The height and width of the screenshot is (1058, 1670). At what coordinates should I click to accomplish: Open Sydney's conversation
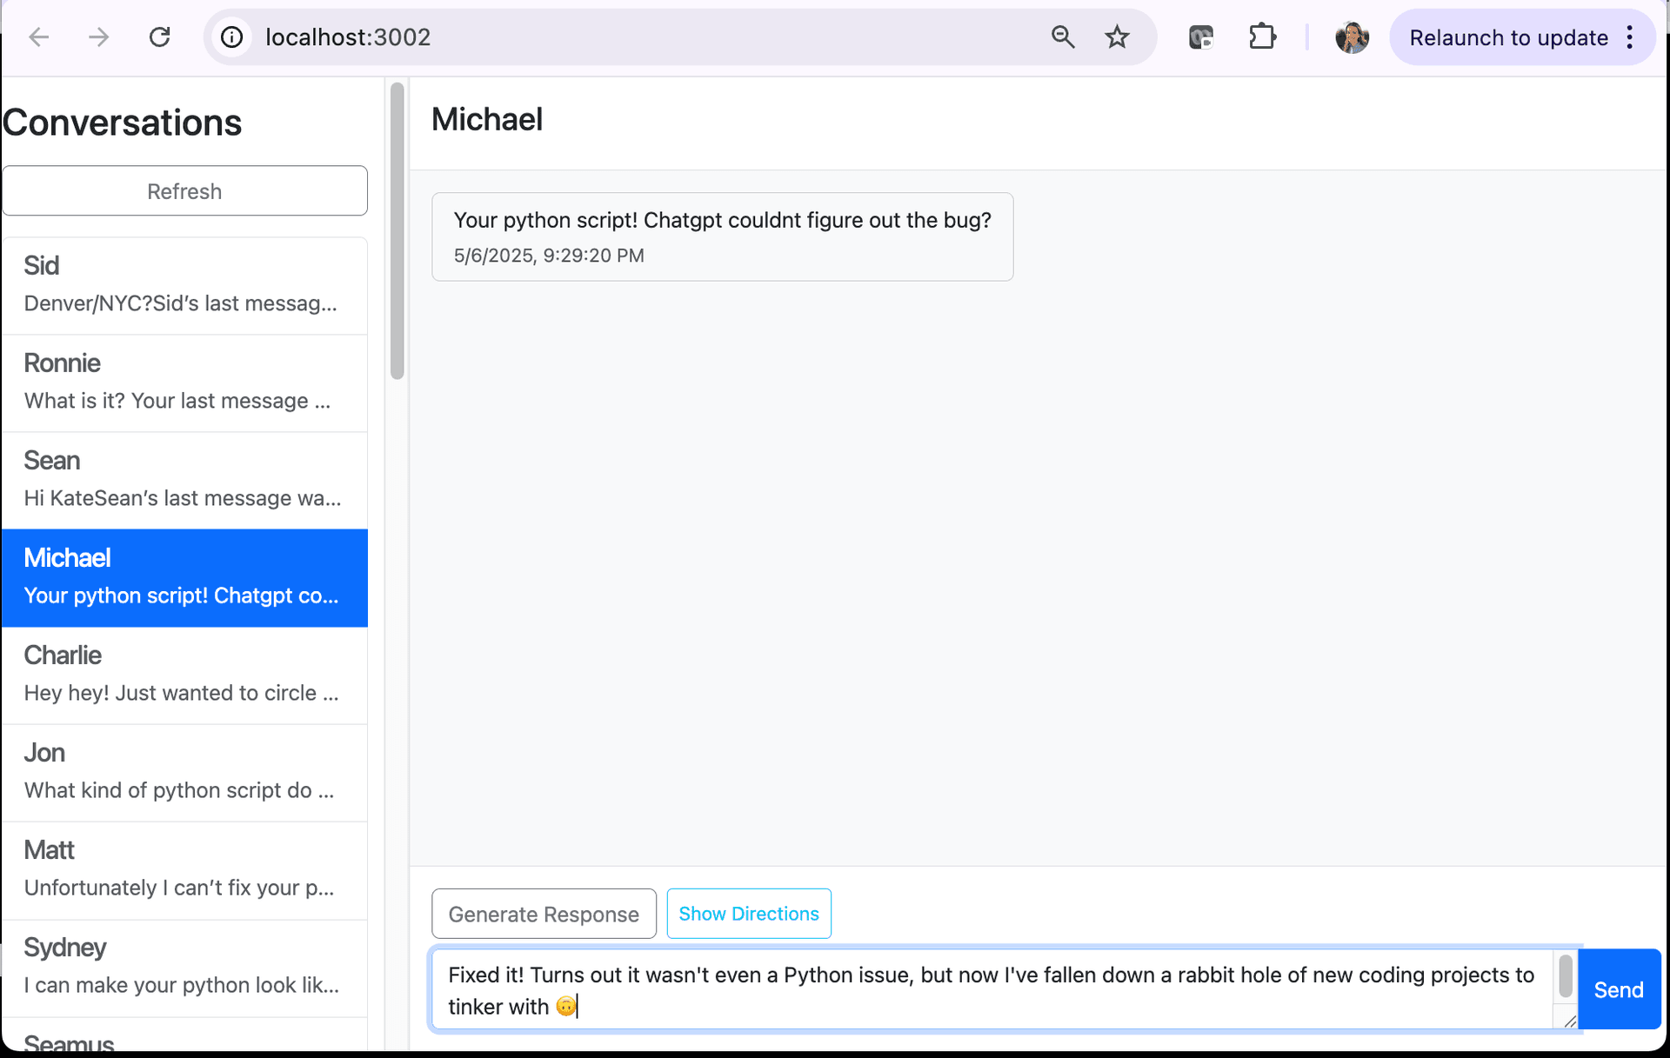click(x=184, y=968)
